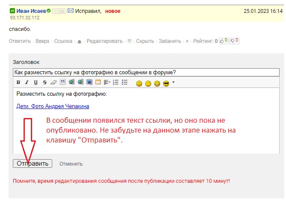The height and width of the screenshot is (206, 286).
Task: Click Ответить to reply to the post
Action: [x=20, y=41]
